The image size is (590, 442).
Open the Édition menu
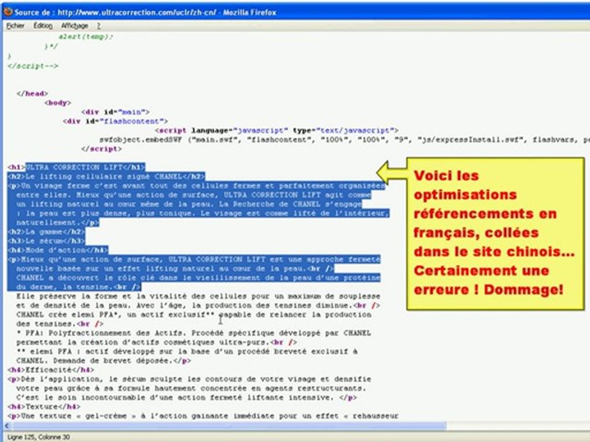(x=43, y=26)
